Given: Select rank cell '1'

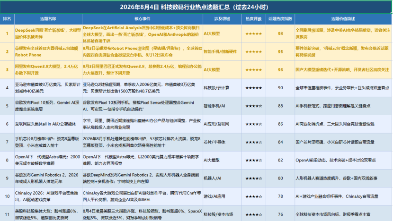Looking at the screenshot, I should (7, 34).
